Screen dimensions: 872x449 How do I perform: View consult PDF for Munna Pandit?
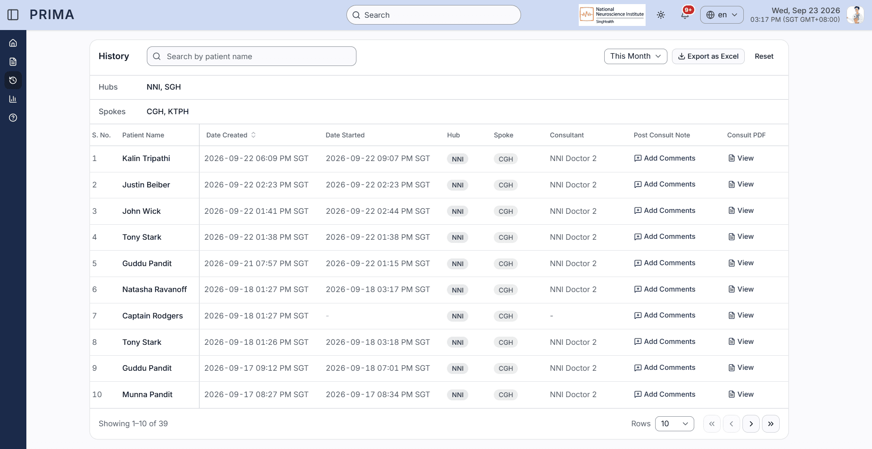[741, 394]
